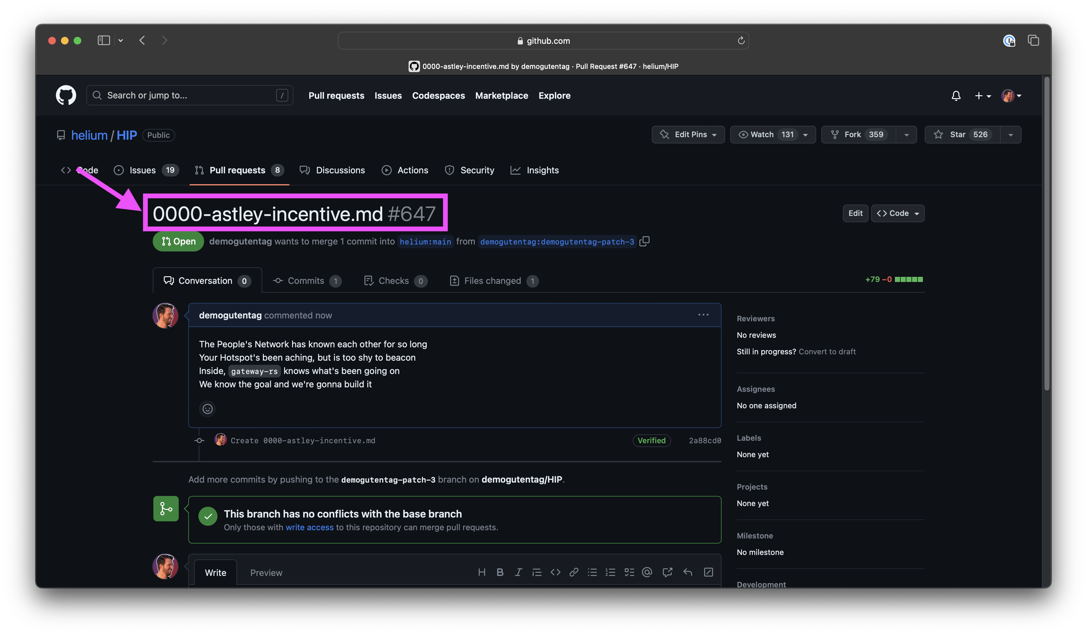Add a task list from the toolbar
Screen dimensions: 1087x635
tap(629, 572)
